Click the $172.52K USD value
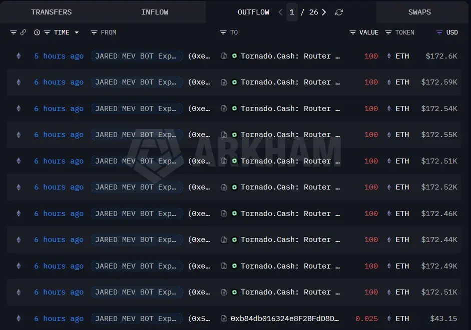Viewport: 471px width, 330px height. 439,187
